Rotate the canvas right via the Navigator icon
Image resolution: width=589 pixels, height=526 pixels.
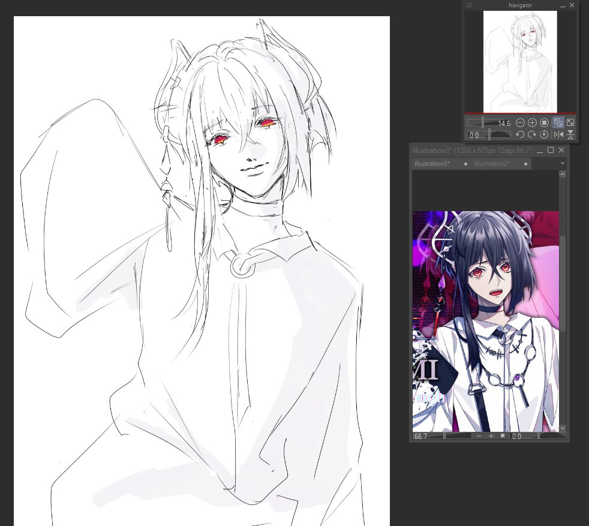point(532,134)
